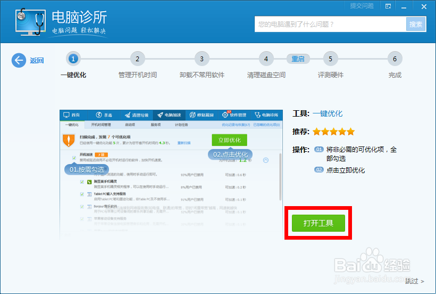Select step 1 circle

click(x=73, y=59)
